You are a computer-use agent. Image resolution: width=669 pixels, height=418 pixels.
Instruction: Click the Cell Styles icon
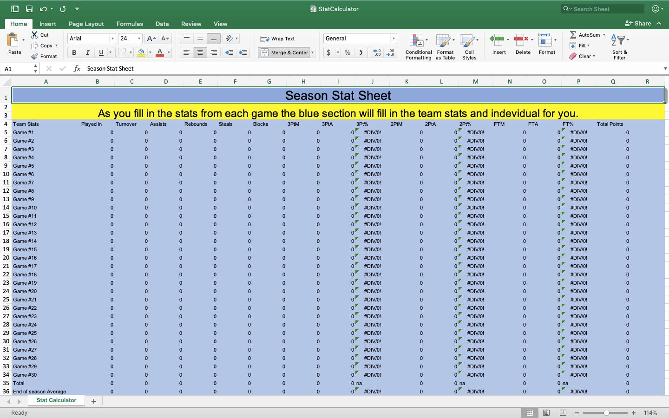click(469, 44)
